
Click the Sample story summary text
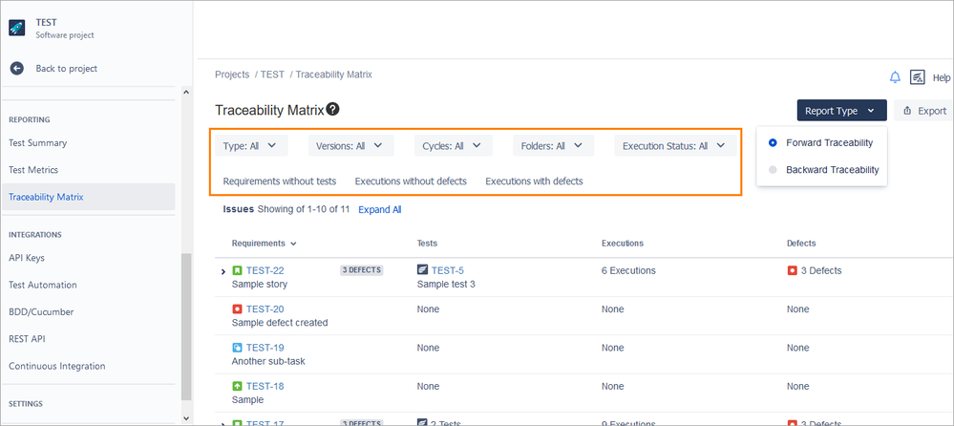[x=260, y=285]
